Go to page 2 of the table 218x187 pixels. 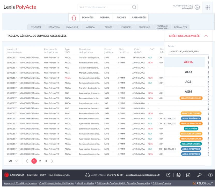coord(40,161)
